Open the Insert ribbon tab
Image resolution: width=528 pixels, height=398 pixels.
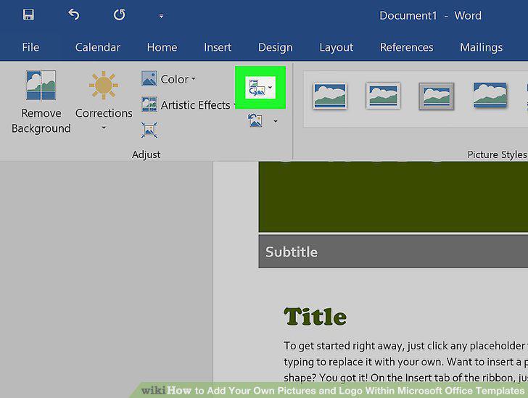(x=218, y=47)
